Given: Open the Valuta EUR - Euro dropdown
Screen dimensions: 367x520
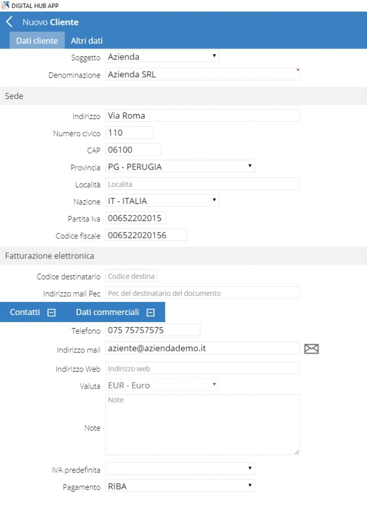Looking at the screenshot, I should click(162, 385).
